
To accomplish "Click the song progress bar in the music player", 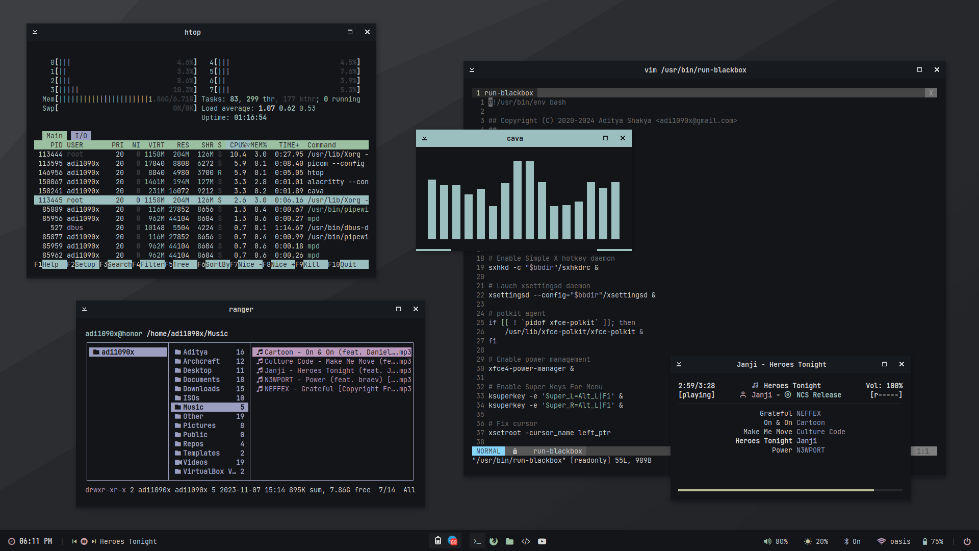I will click(789, 490).
